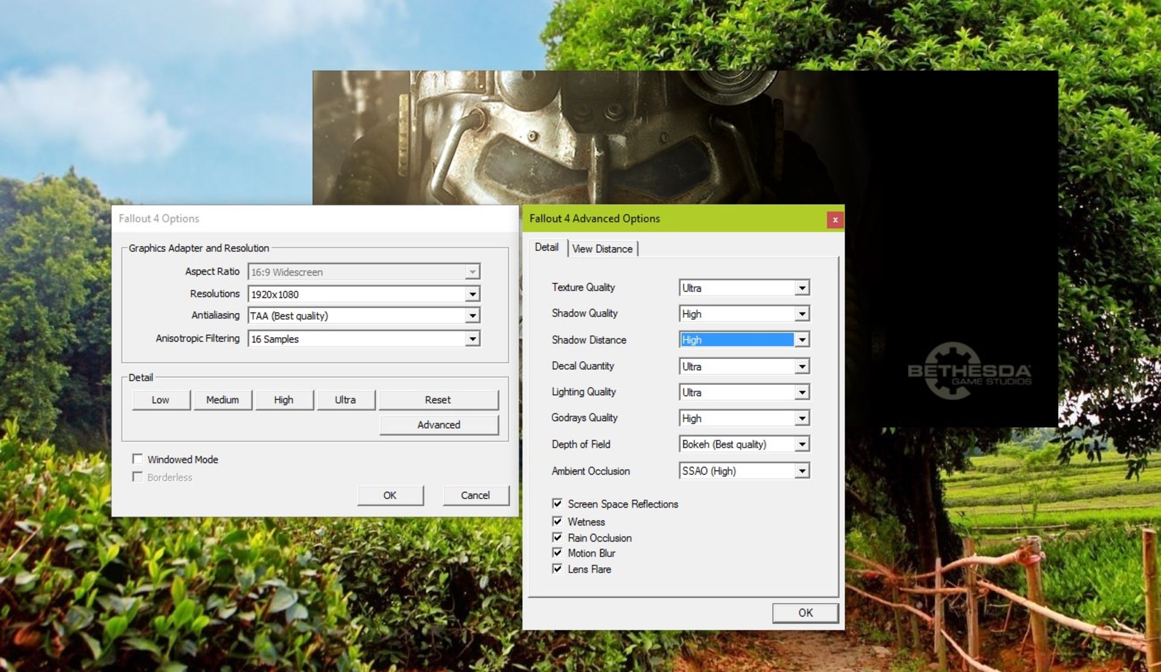The width and height of the screenshot is (1161, 672).
Task: Open the Ambient Occlusion dropdown
Action: 802,471
